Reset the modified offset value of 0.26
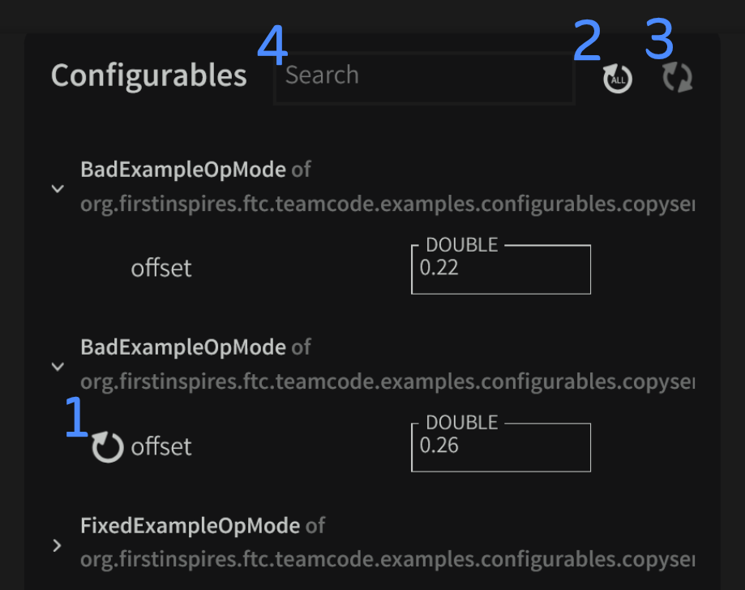Image resolution: width=745 pixels, height=590 pixels. pyautogui.click(x=107, y=447)
